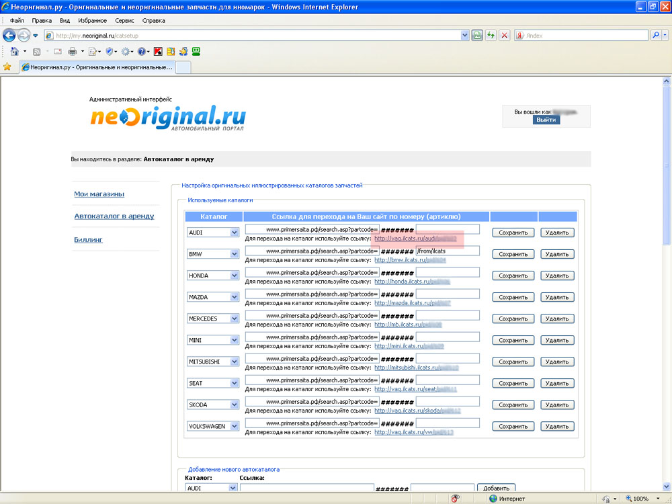Open the Вид menu
The image size is (672, 504).
65,21
